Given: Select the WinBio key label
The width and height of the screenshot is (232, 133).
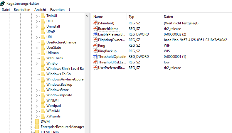Looking at the screenshot, I should pos(52,63).
